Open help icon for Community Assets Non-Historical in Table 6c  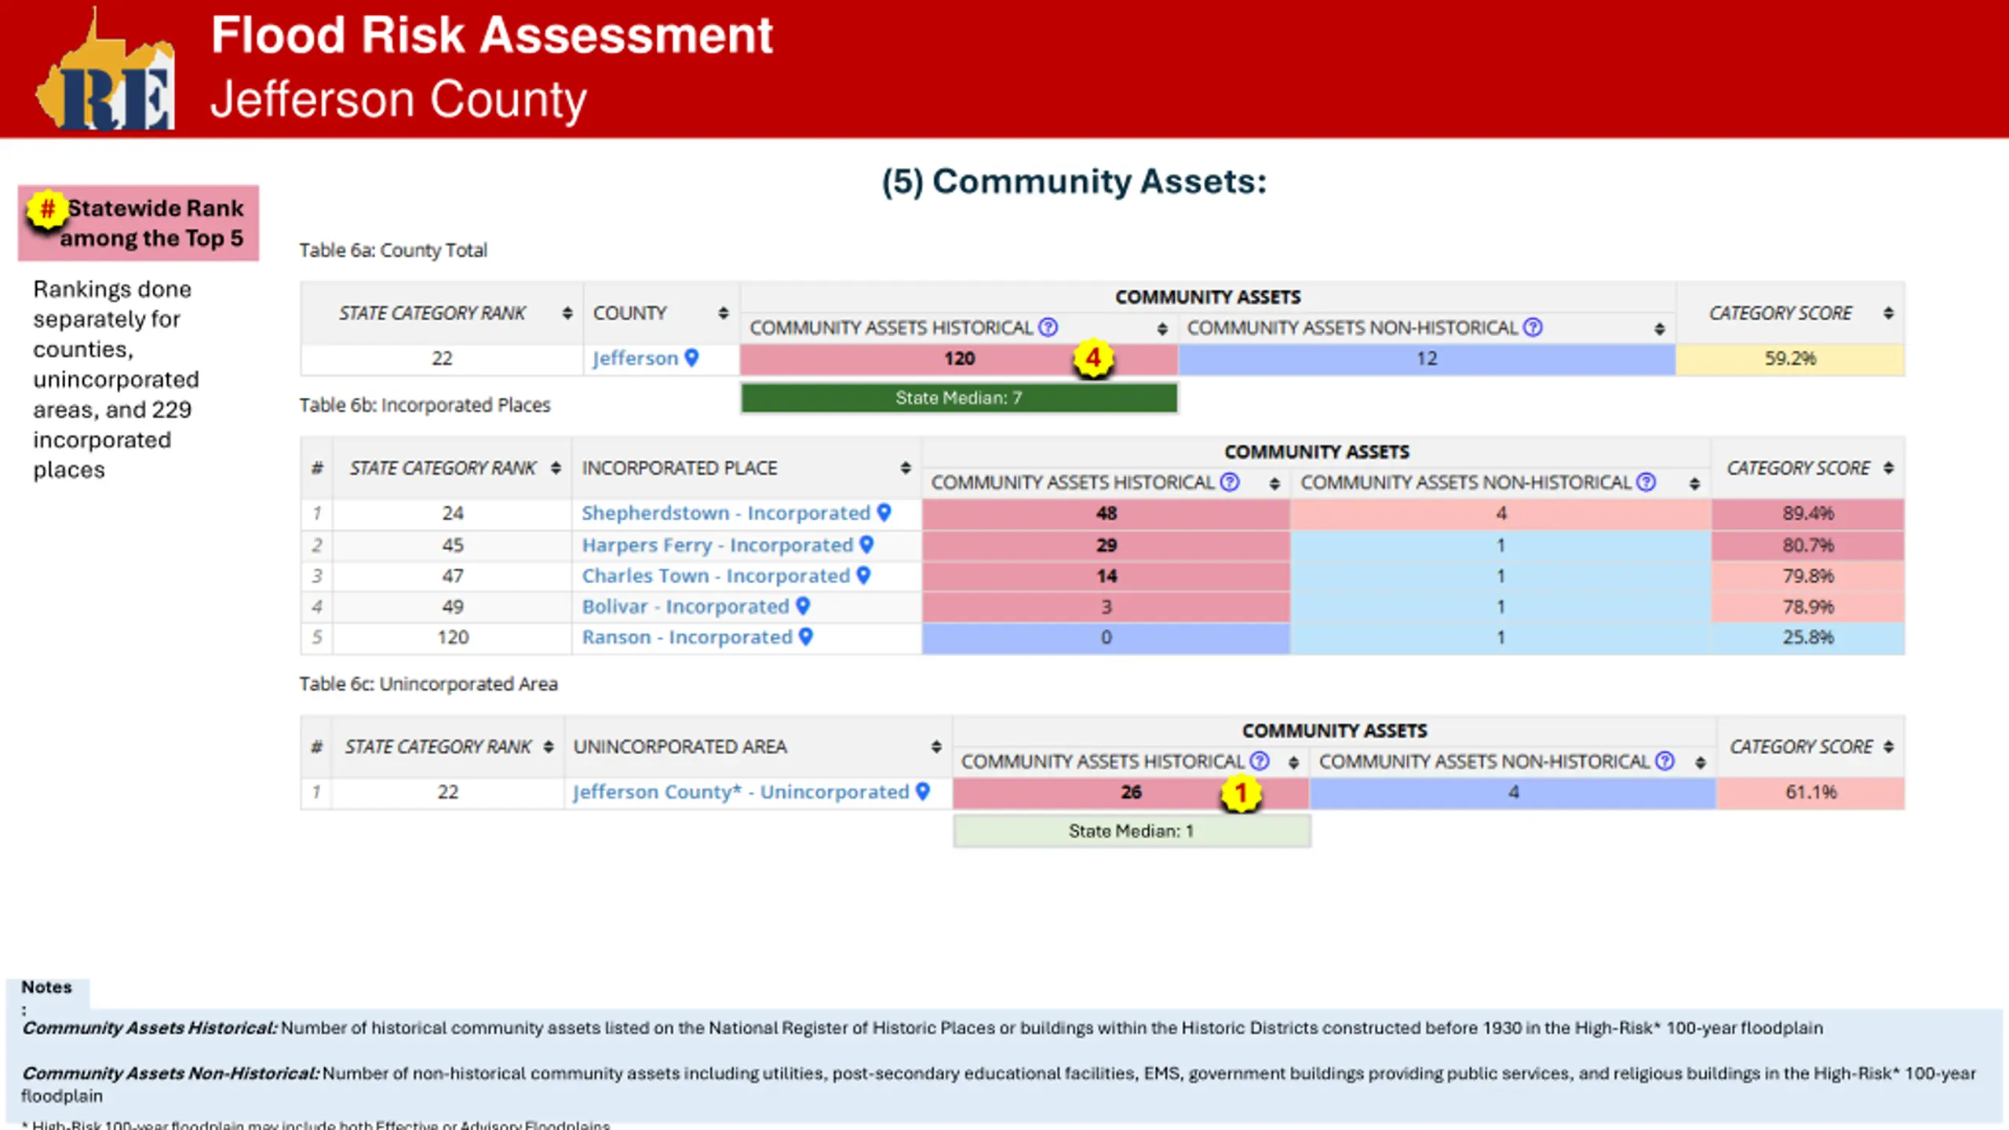click(x=1665, y=760)
